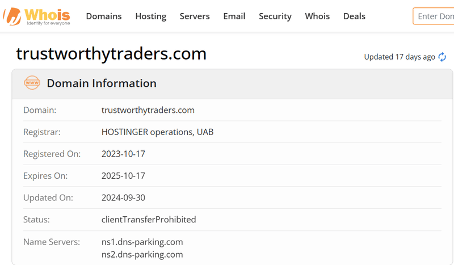
Task: Refresh the whois record via blue arrows icon
Action: [x=442, y=57]
